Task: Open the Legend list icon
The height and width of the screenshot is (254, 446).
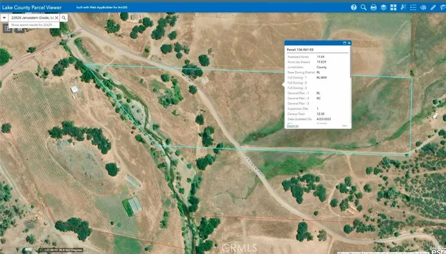Action: pos(414,8)
